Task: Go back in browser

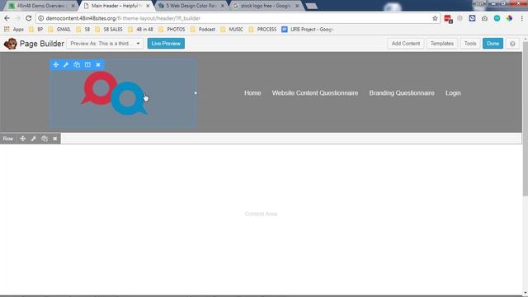Action: coord(7,18)
